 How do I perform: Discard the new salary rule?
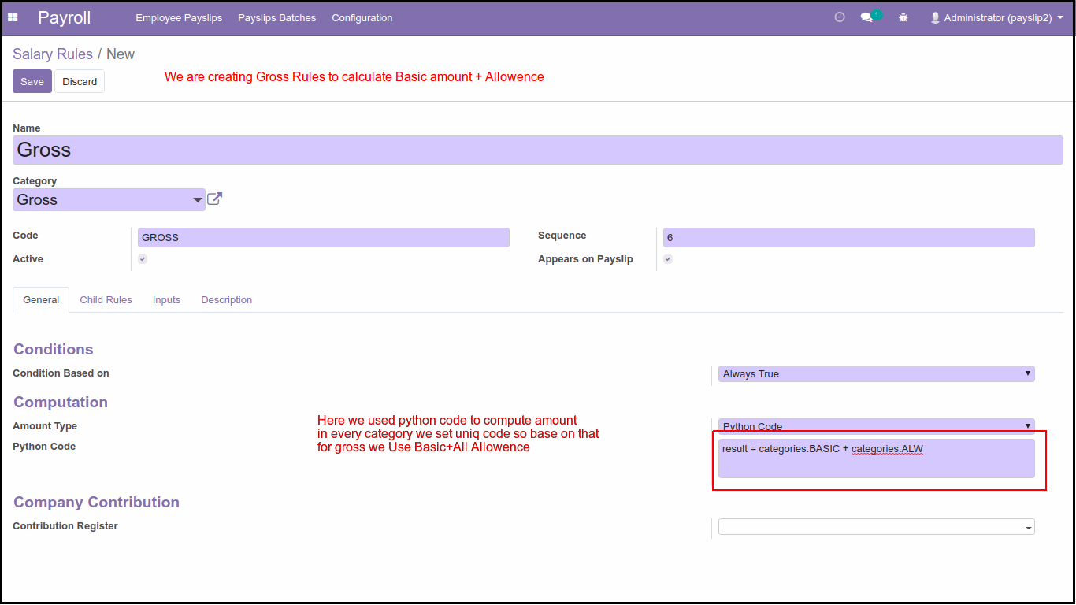tap(80, 81)
